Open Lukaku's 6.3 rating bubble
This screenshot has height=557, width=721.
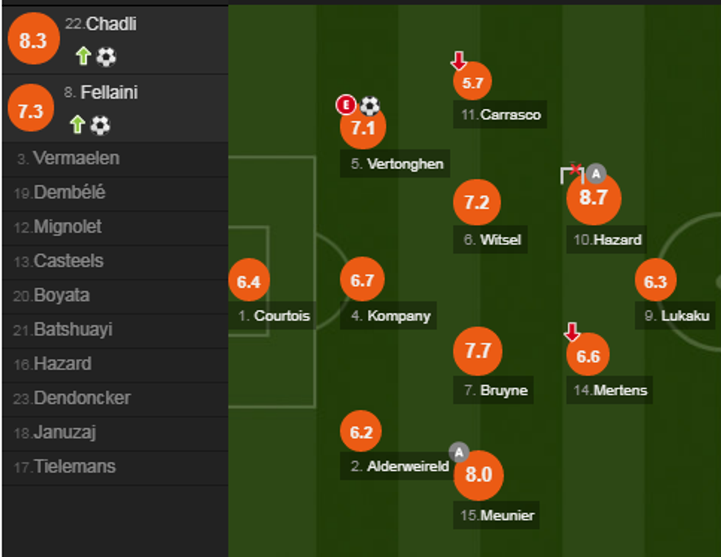tap(656, 282)
